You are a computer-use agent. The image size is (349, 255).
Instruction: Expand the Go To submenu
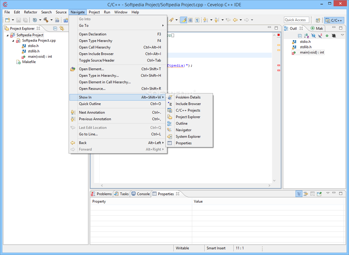118,26
